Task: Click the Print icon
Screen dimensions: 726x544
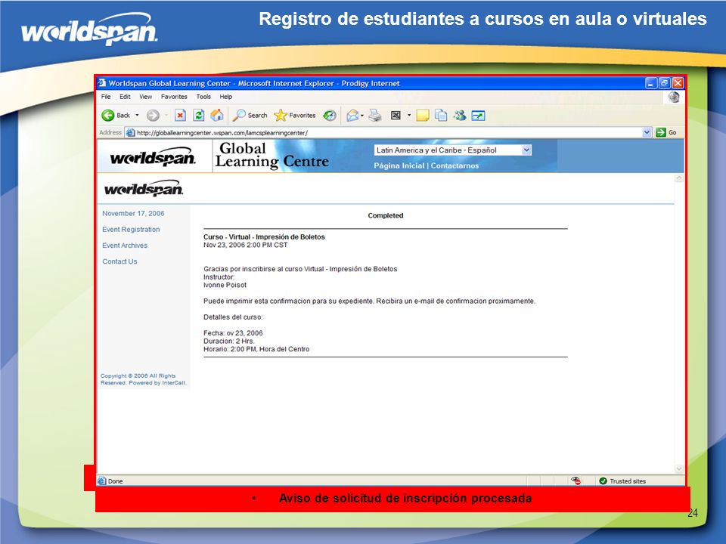Action: (375, 115)
